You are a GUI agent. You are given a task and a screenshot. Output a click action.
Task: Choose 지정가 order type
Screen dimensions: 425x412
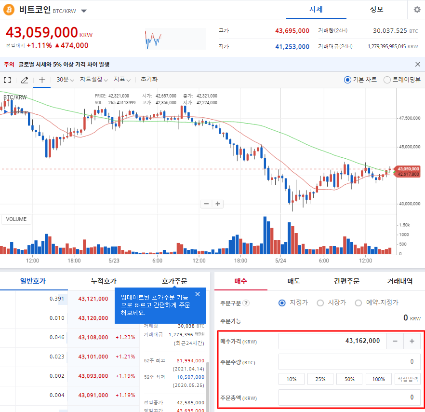point(282,302)
